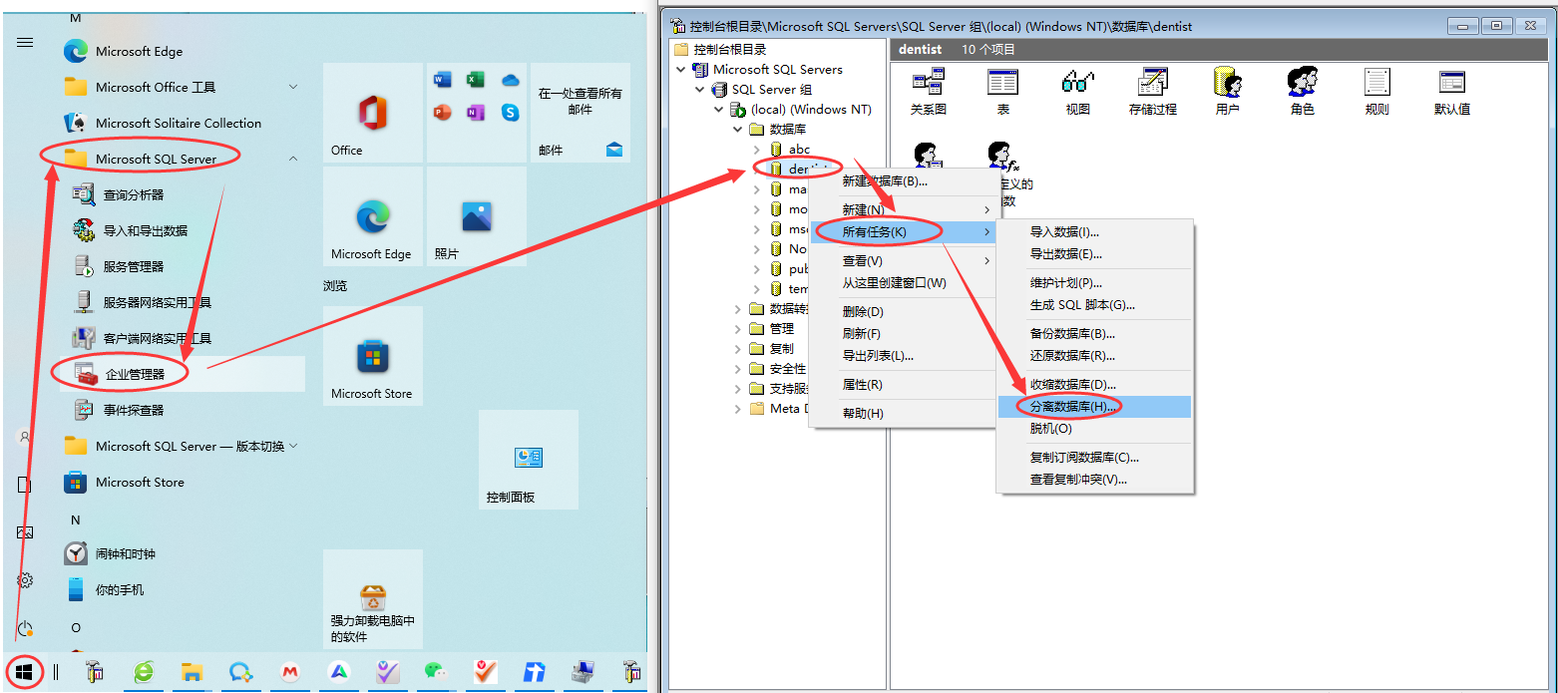Screen dimensions: 1558x693
Task: Click the Windows Start button on taskbar
Action: click(24, 672)
